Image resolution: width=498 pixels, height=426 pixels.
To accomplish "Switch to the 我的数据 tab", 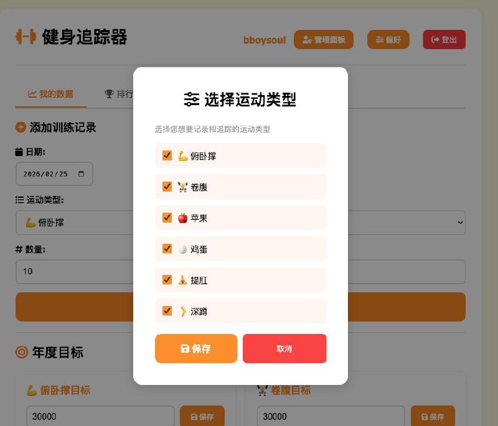I will (x=51, y=94).
